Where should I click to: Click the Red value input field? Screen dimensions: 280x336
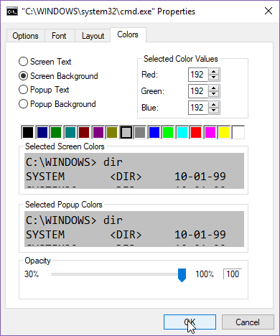point(198,75)
